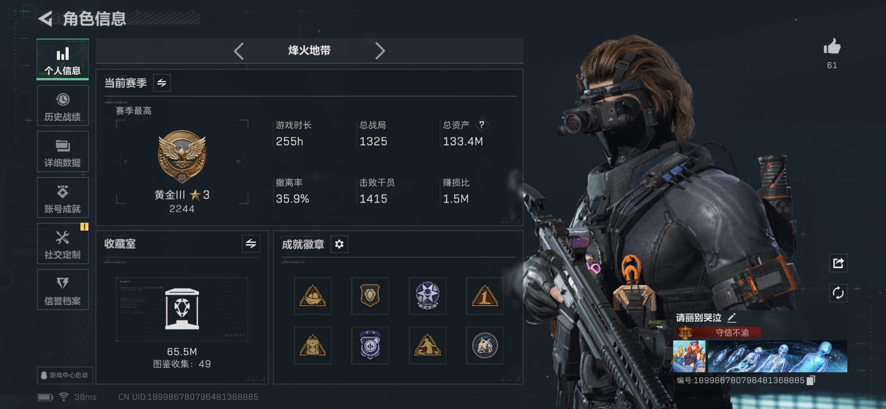Go back using the 角色信息 arrow
Viewport: 886px width, 409px height.
tap(45, 18)
